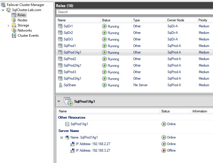Sort roles by Status column header
The image size is (213, 163).
click(x=116, y=20)
